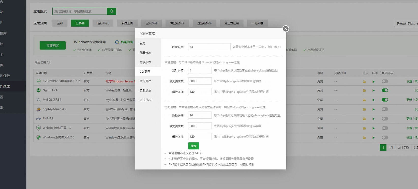Click the 立即购买 button
The image size is (418, 189).
pos(53,45)
